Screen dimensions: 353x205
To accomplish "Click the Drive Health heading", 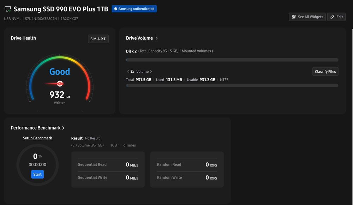I will click(23, 38).
